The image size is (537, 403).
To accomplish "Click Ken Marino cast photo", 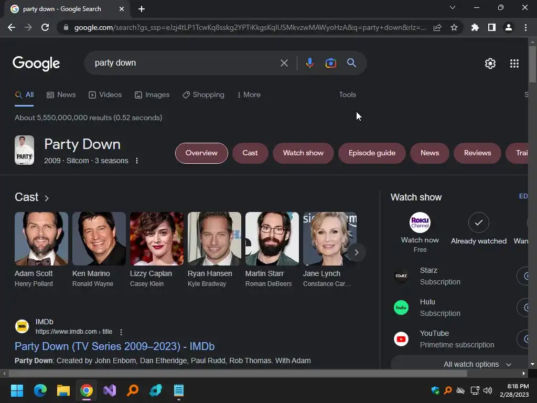I will click(99, 239).
